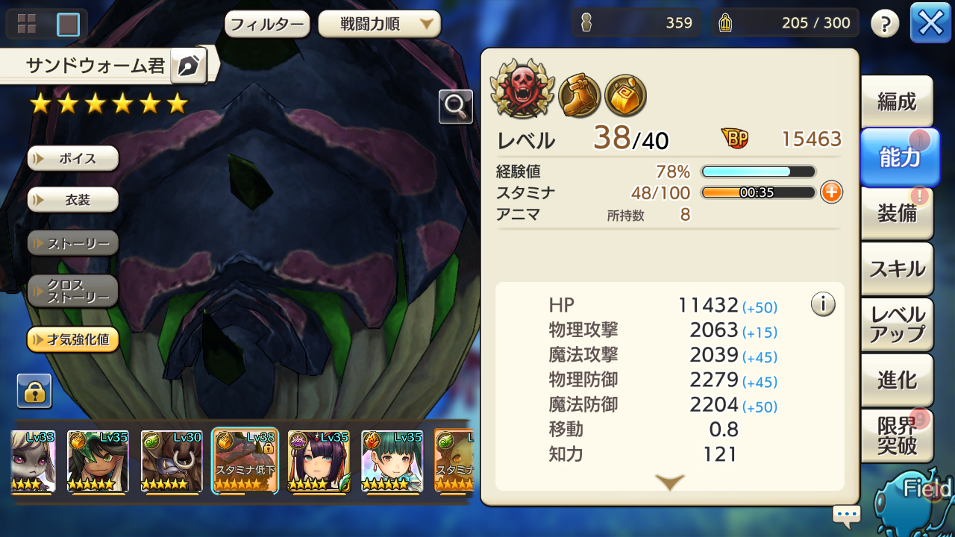This screenshot has width=955, height=537.
Task: Open the stats info (i) button
Action: point(822,304)
